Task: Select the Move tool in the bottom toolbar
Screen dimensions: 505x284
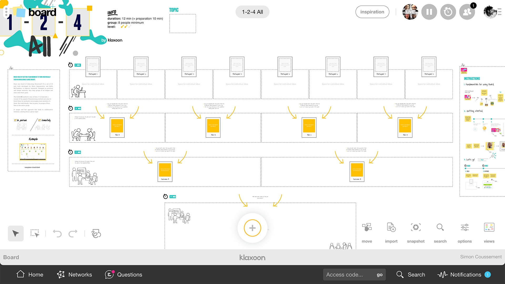Action: (x=367, y=227)
